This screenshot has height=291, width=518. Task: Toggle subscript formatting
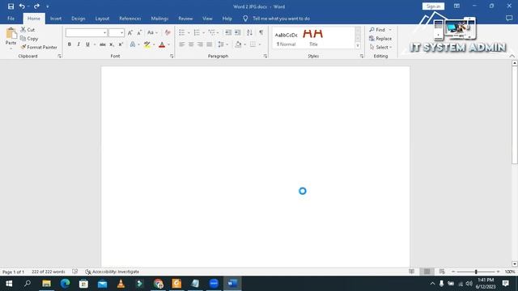coord(112,44)
